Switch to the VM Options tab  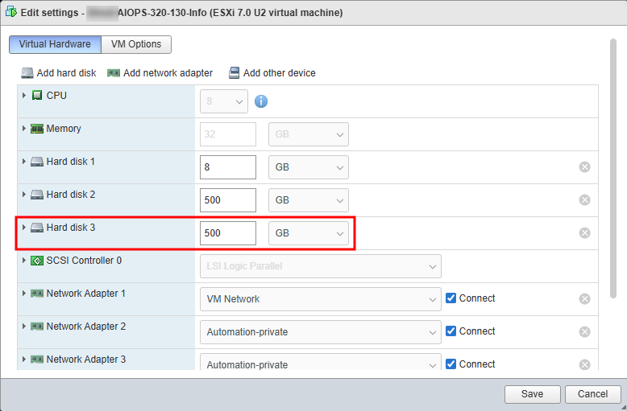[x=136, y=44]
